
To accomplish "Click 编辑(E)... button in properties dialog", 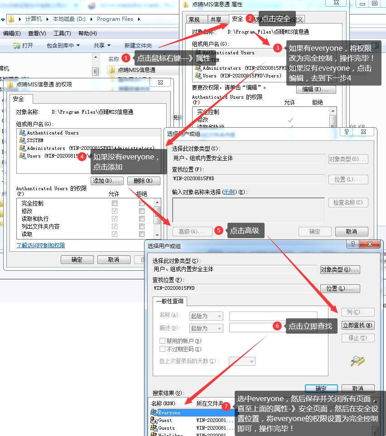I will (x=316, y=89).
